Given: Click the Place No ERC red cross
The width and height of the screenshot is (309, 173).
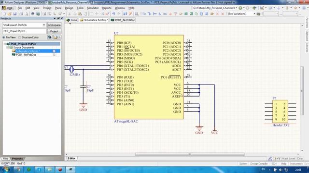Looking at the screenshot, I should click(217, 14).
